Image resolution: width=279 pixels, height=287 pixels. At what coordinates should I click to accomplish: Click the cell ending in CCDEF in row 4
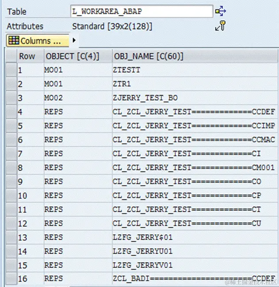[195, 112]
